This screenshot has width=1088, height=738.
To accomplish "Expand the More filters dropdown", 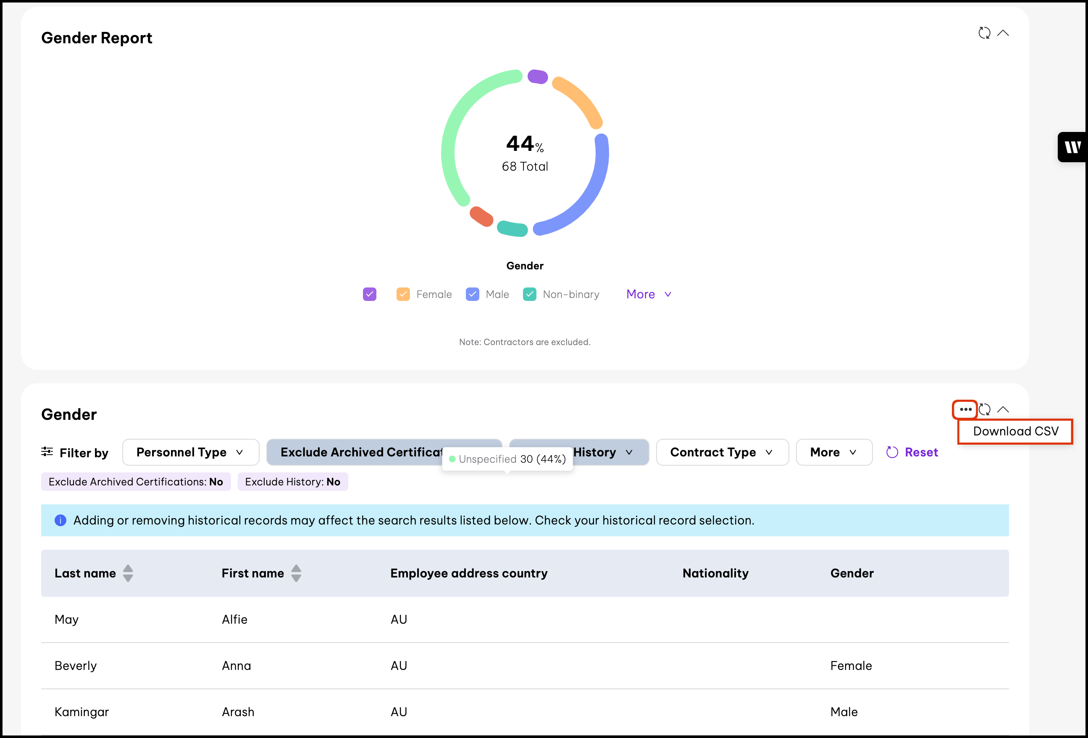I will pyautogui.click(x=833, y=452).
